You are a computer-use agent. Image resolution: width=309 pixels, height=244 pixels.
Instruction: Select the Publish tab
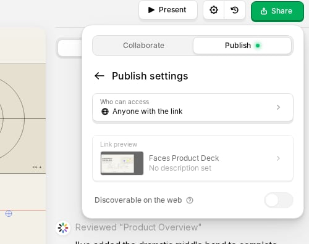pos(242,46)
